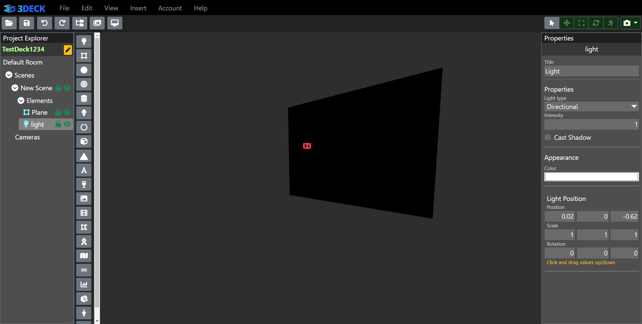The width and height of the screenshot is (642, 324).
Task: Collapse the Scenes tree node
Action: pos(9,75)
